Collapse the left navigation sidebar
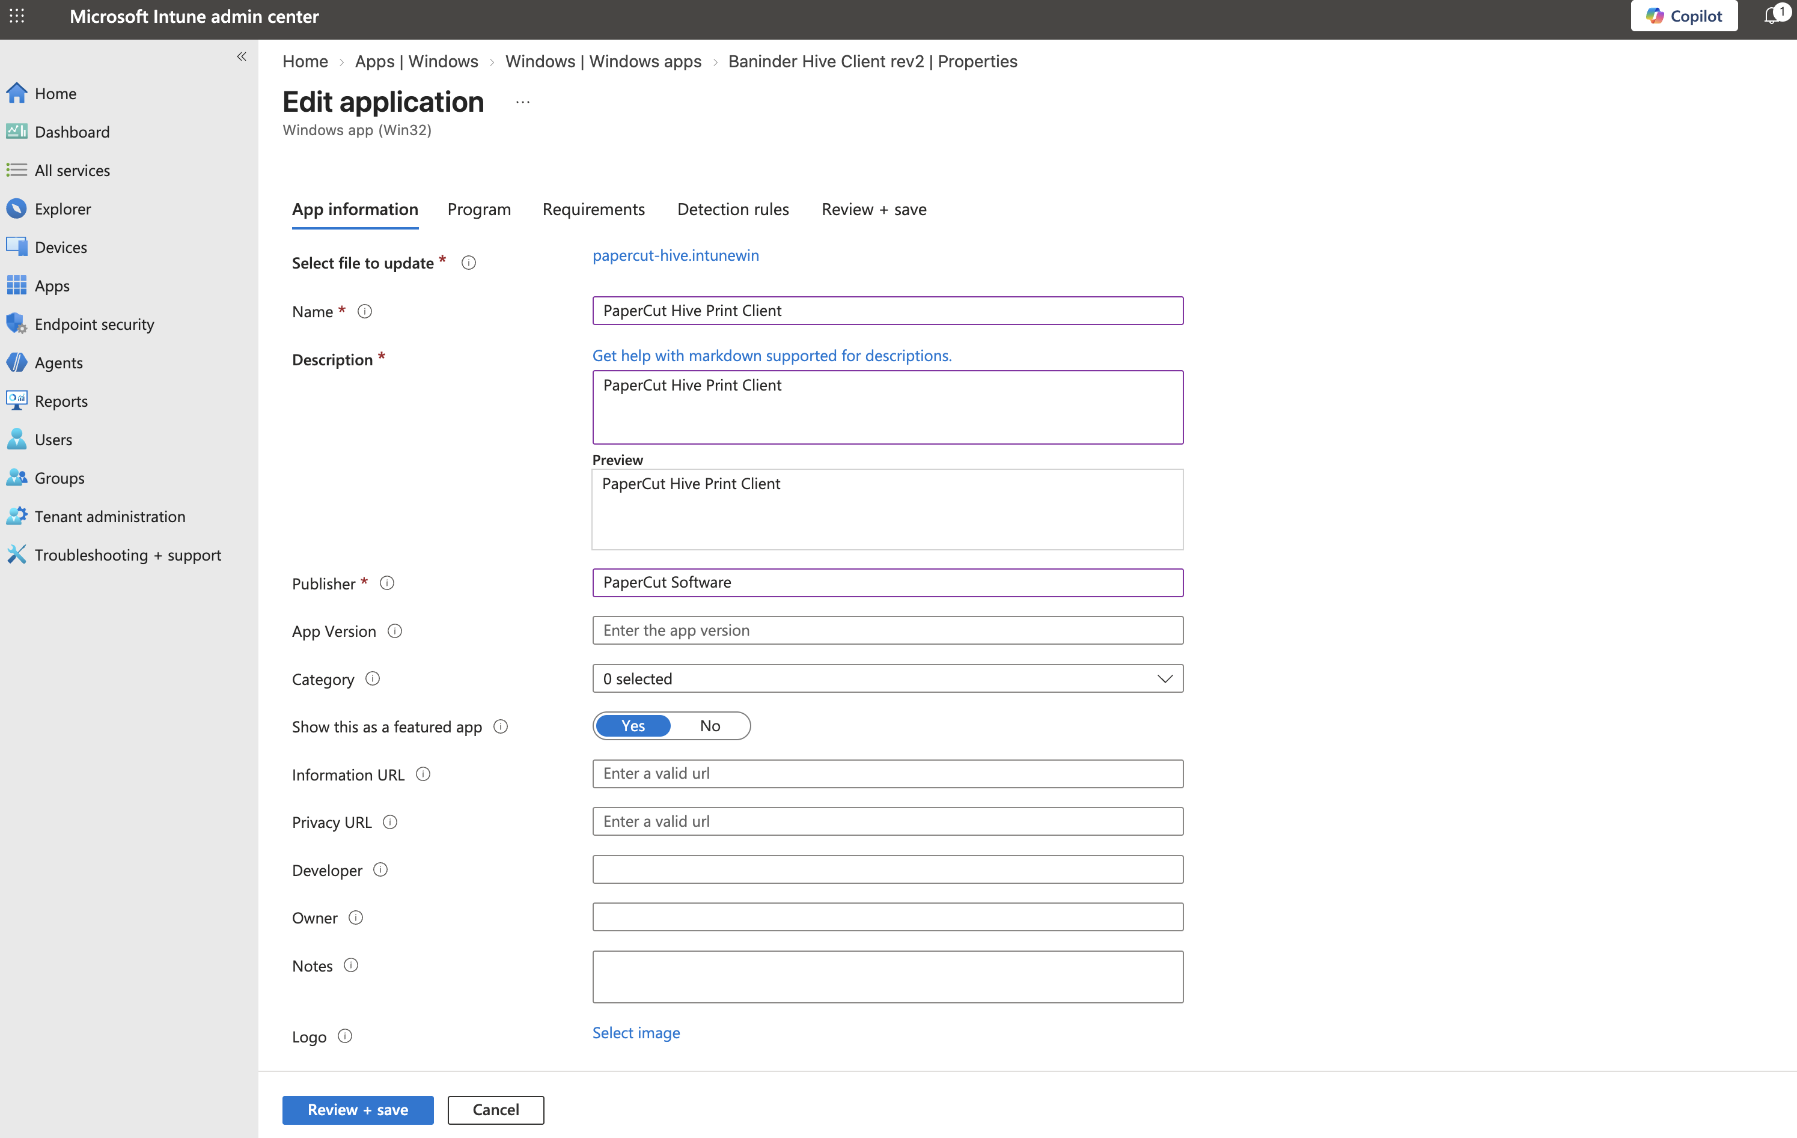 tap(241, 56)
